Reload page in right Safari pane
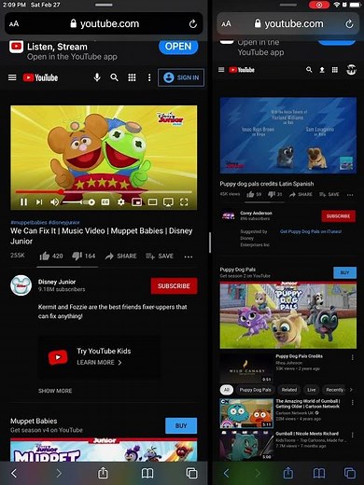The height and width of the screenshot is (485, 364). [349, 24]
